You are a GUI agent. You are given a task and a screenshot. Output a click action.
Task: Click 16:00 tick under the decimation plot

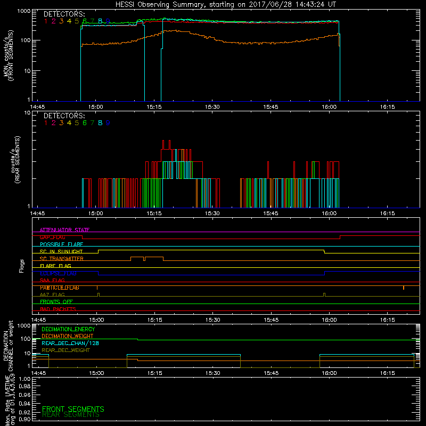329,373
